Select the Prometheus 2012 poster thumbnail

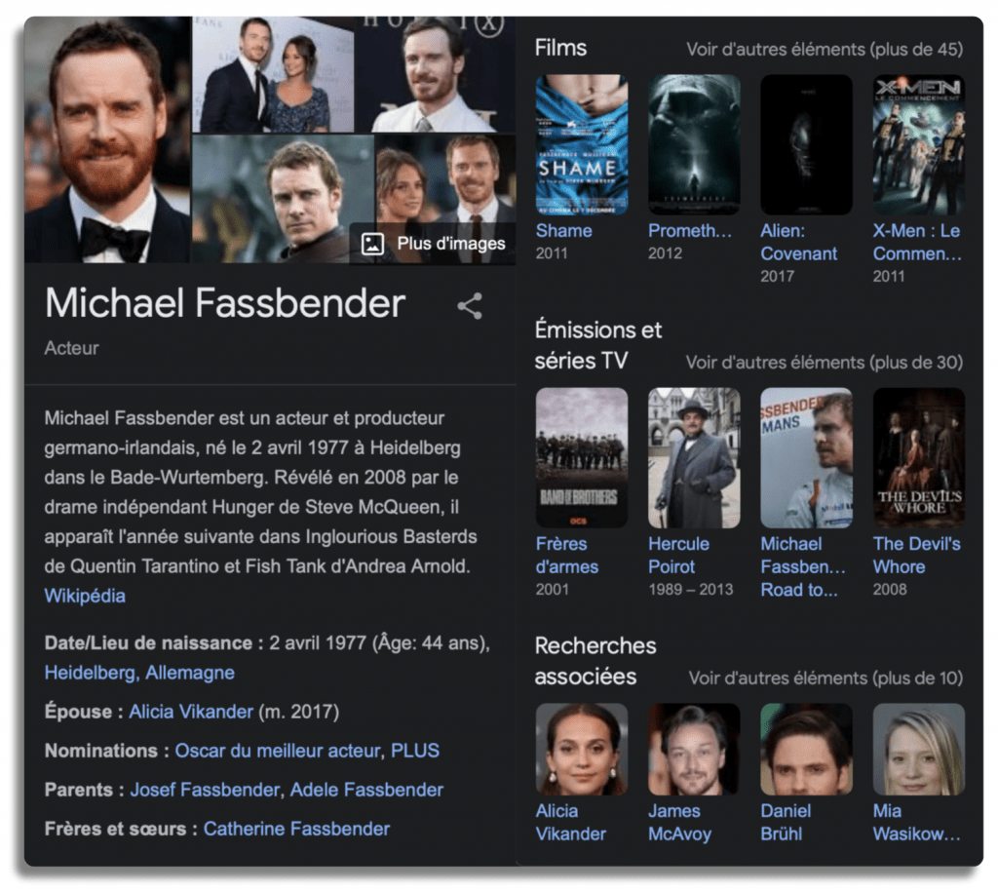694,144
